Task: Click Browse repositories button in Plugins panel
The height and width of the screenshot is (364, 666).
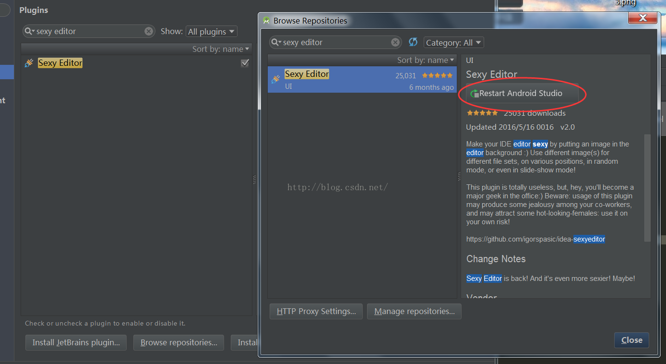Action: 178,342
